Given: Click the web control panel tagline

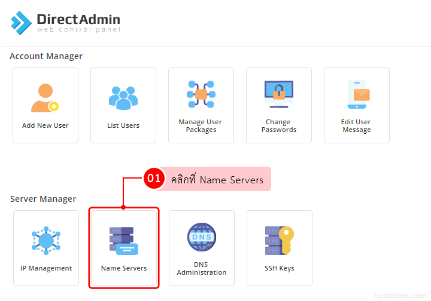Looking at the screenshot, I should (78, 29).
